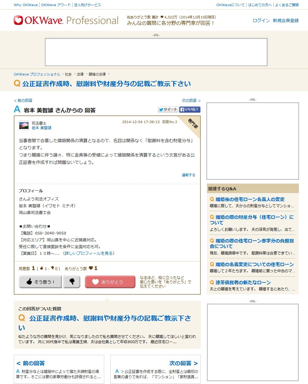Open the Why OKWave link
Viewport: 308px width, 384px height.
[26, 5]
